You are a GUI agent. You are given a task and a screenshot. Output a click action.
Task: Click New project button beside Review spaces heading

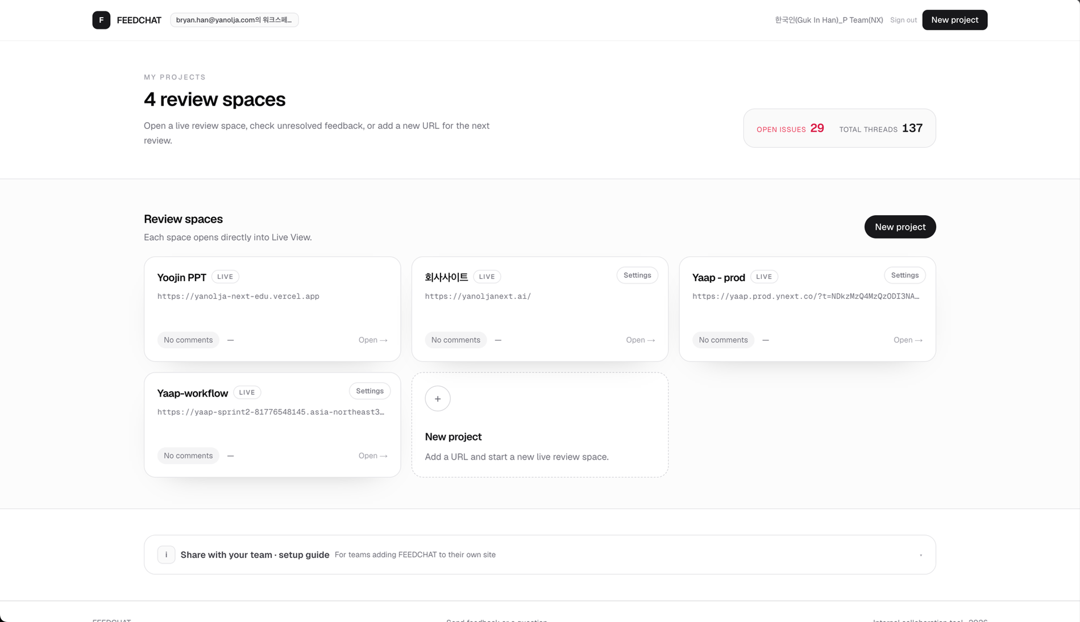click(900, 227)
